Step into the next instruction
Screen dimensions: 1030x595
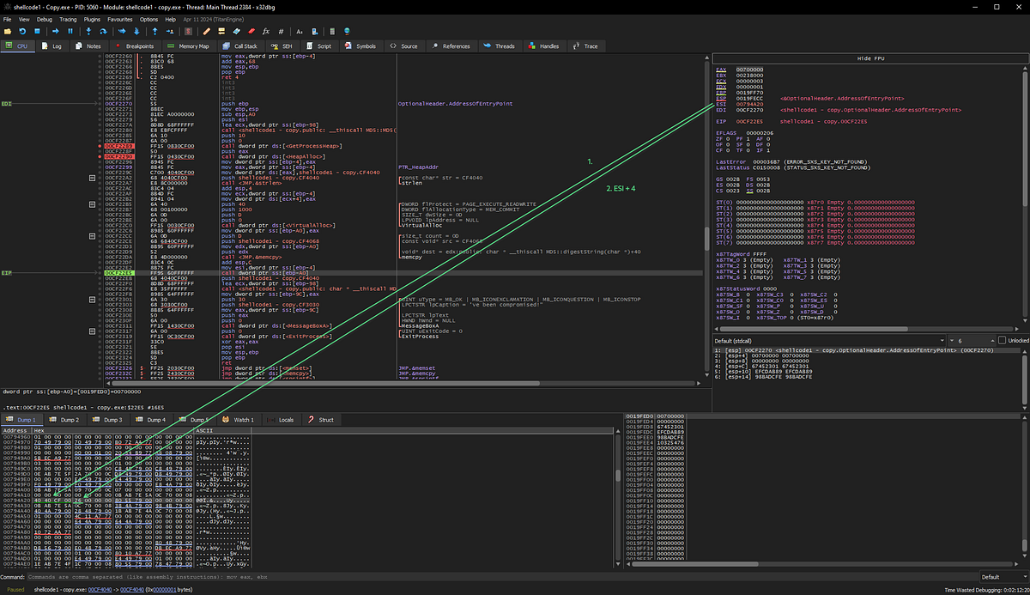pos(88,31)
